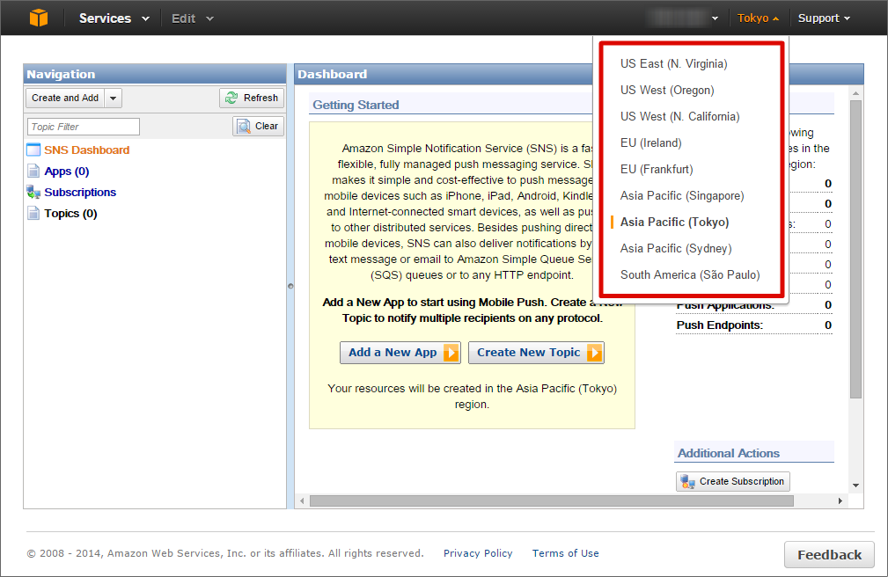
Task: Click the Create Subscription icon
Action: click(687, 482)
